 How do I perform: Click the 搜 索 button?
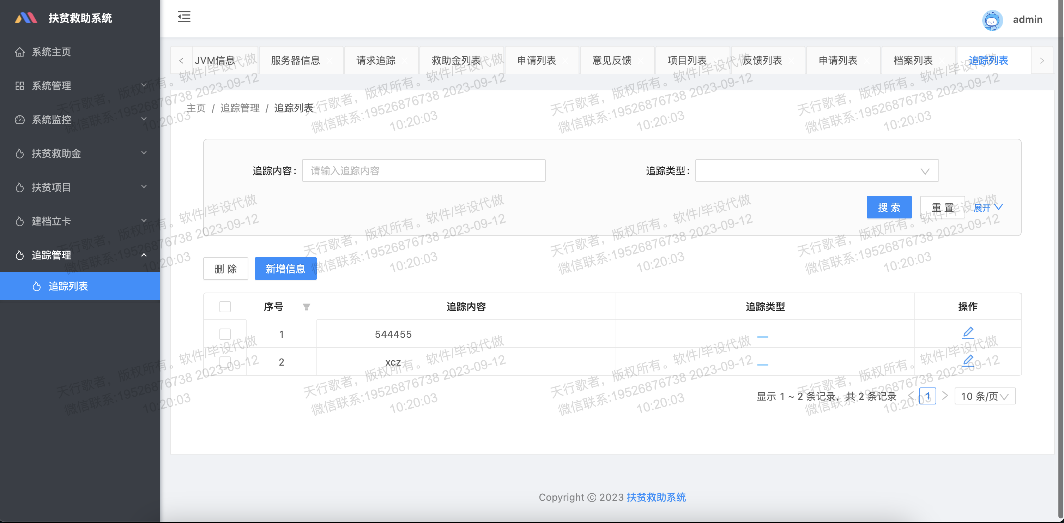(888, 208)
